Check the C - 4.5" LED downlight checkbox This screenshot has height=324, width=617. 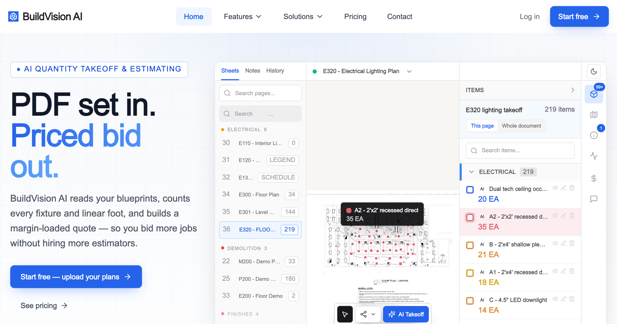(x=470, y=301)
